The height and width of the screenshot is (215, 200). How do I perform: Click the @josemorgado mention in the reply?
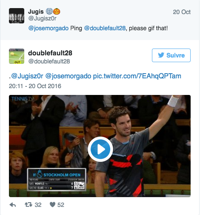click(x=68, y=76)
